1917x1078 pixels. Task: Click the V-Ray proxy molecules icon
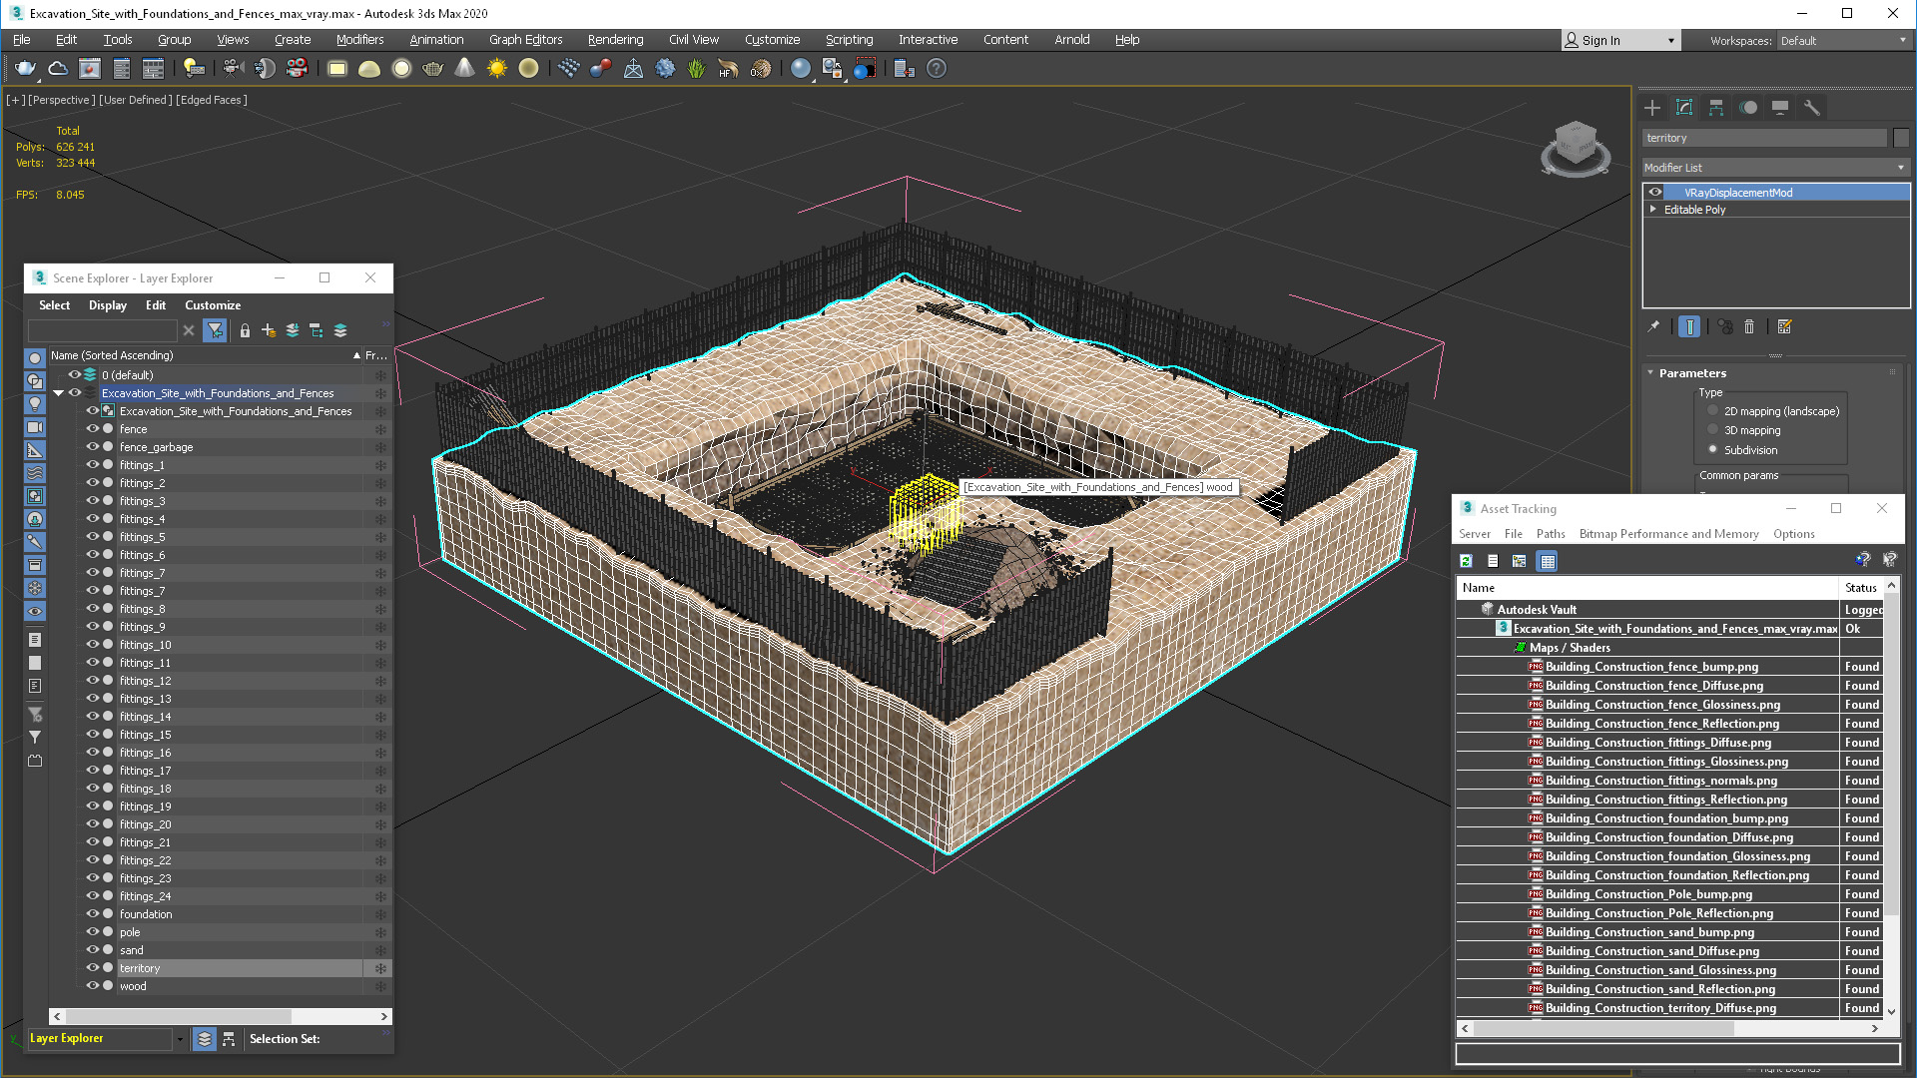click(600, 69)
